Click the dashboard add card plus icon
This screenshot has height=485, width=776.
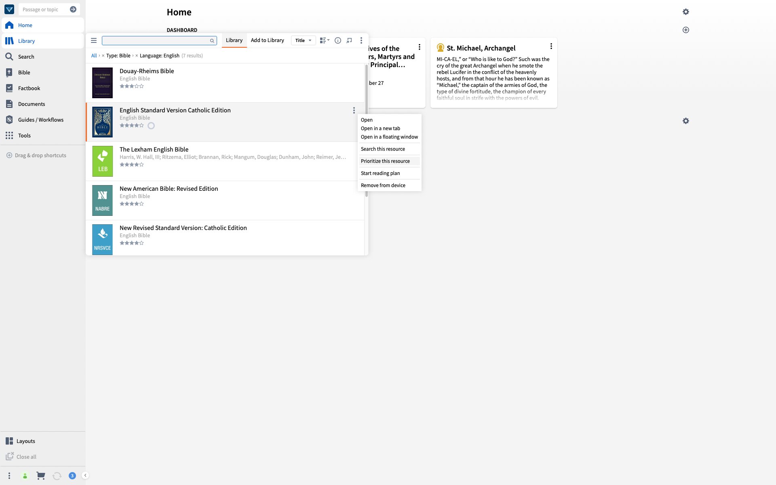pyautogui.click(x=686, y=30)
